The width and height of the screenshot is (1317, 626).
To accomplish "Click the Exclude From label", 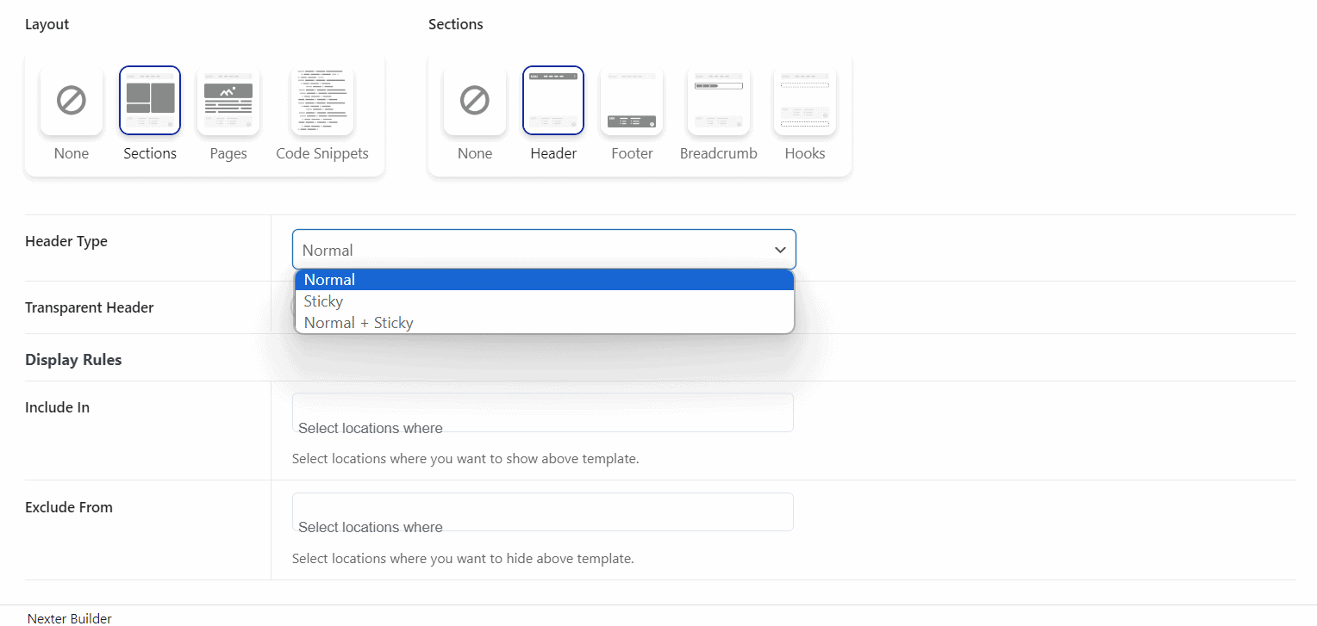I will [x=69, y=507].
